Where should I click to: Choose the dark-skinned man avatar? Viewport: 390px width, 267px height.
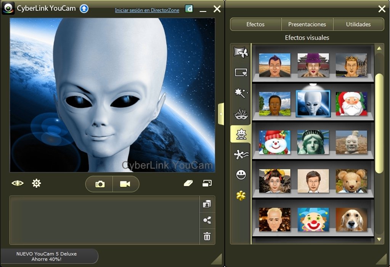274,104
